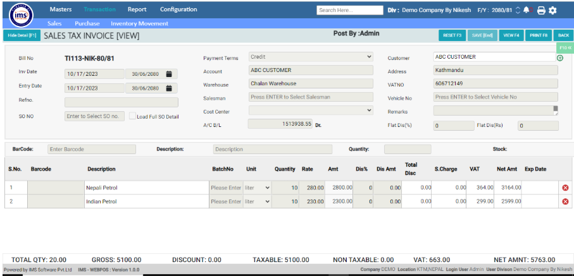
Task: Open unit dropdown for Indian Petrol
Action: point(258,201)
